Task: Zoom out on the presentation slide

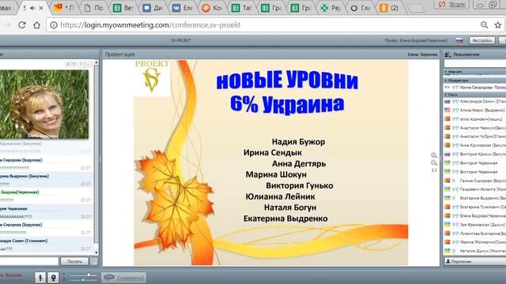Action: 434,163
